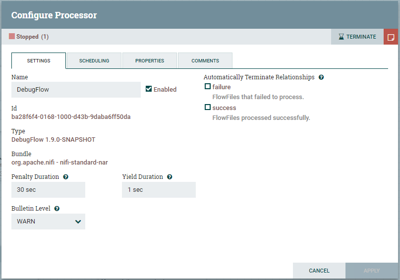
Task: Check the failure relationship checkbox
Action: point(208,86)
